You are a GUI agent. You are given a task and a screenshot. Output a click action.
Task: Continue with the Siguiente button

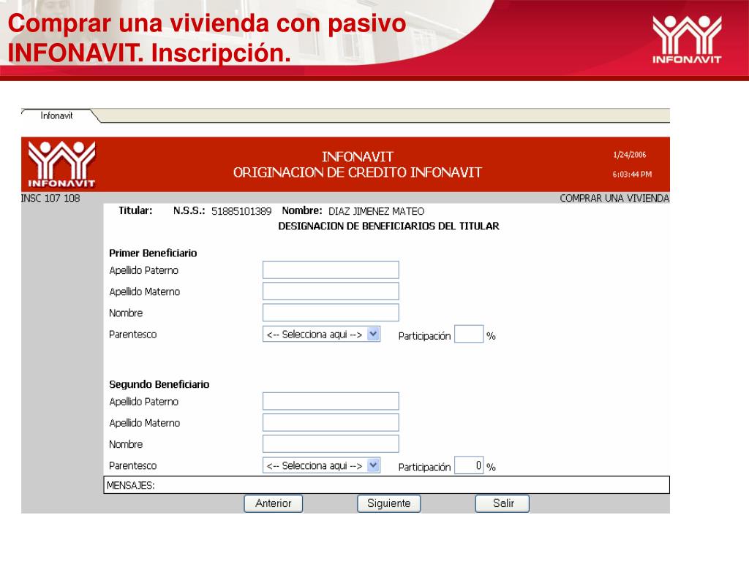click(x=389, y=504)
